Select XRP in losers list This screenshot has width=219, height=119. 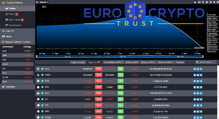coord(18,60)
